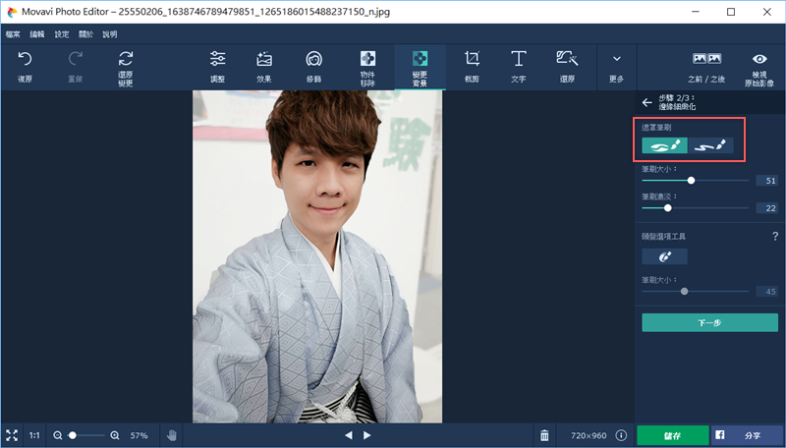The image size is (786, 448).
Task: Open the hair selection tool help question mark
Action: tap(775, 237)
